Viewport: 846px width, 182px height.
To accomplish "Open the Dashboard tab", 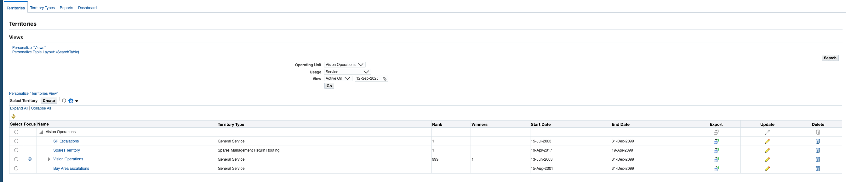I will [x=87, y=8].
